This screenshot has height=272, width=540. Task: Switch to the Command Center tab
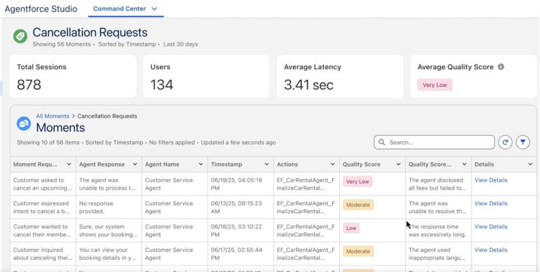(119, 9)
